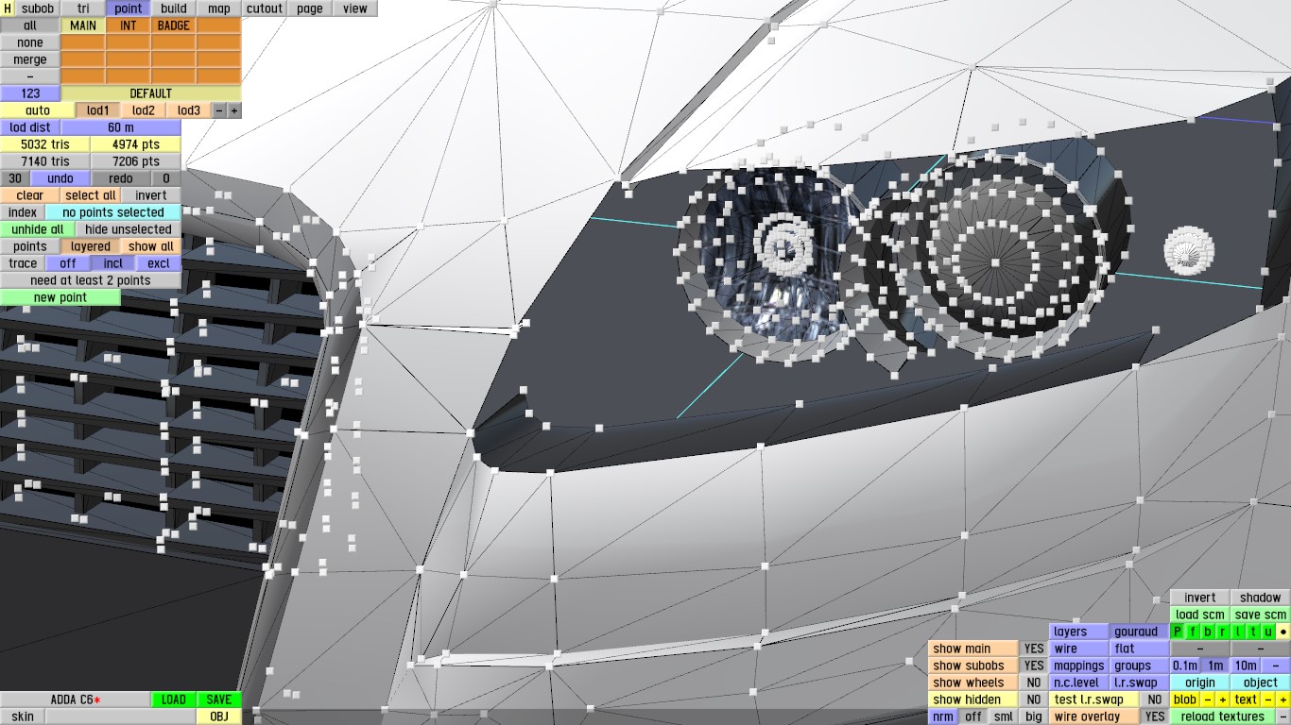The height and width of the screenshot is (725, 1291).
Task: Select the BADGE layer cell
Action: (174, 25)
